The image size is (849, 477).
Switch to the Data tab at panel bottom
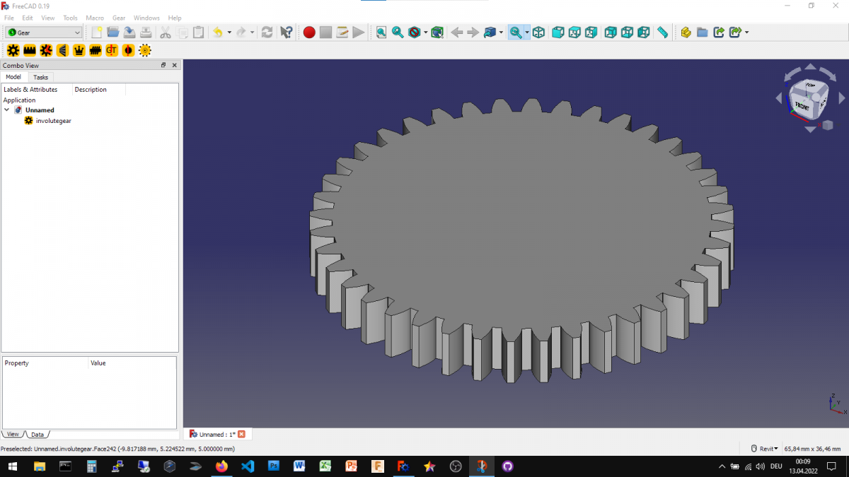(x=37, y=434)
